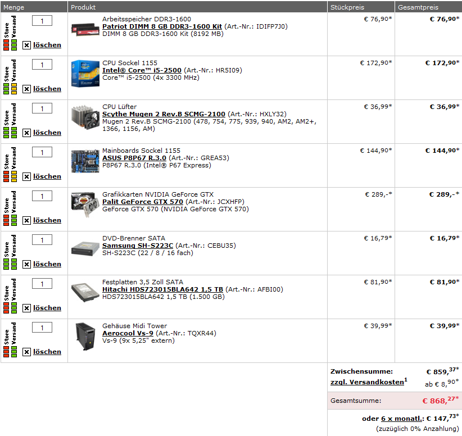Screen dimensions: 462x436
Task: Open the 6 x monatl. financing link
Action: (401, 419)
